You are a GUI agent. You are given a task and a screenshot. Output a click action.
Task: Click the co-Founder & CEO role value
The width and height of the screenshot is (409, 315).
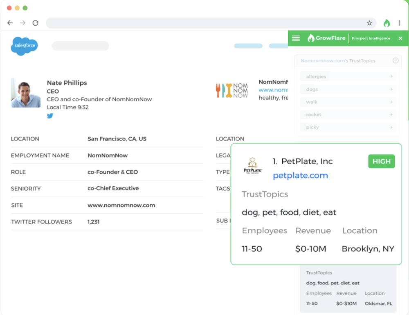[113, 172]
